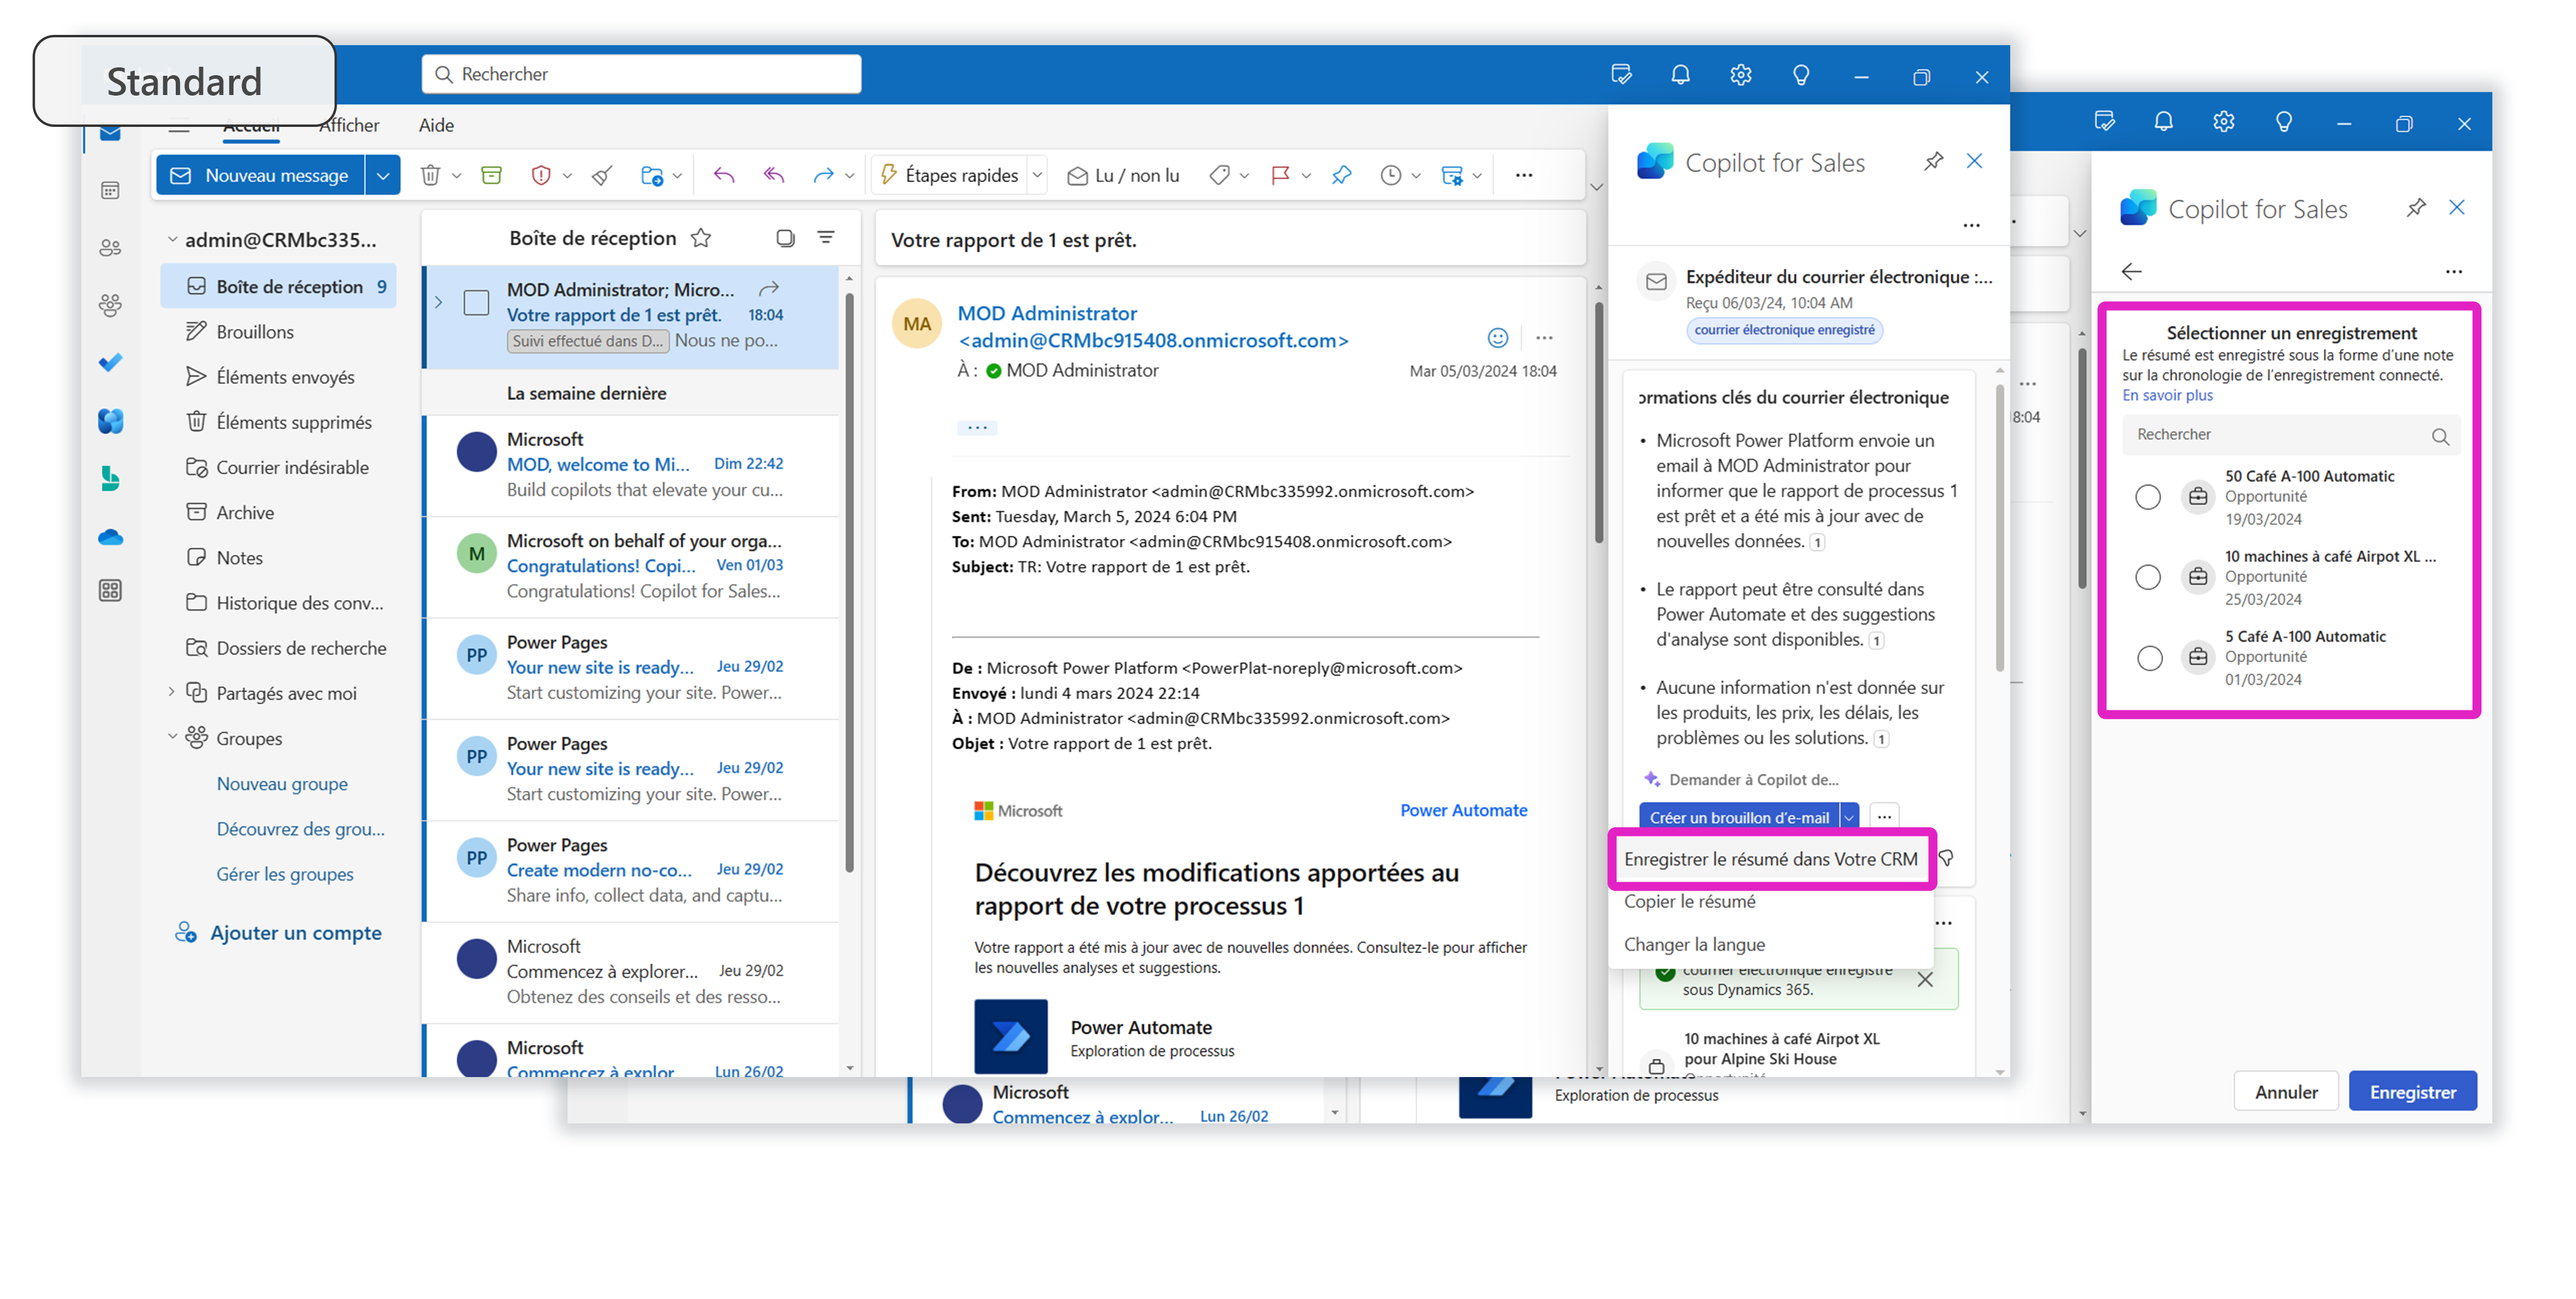Viewport: 2576px width, 1299px height.
Task: Open OneDrive from the left sidebar
Action: pyautogui.click(x=110, y=536)
